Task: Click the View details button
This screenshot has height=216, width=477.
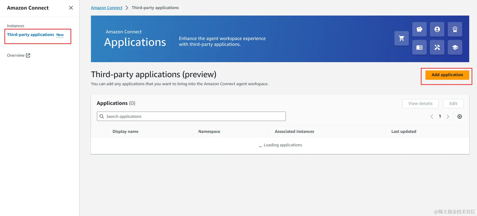Action: [420, 104]
